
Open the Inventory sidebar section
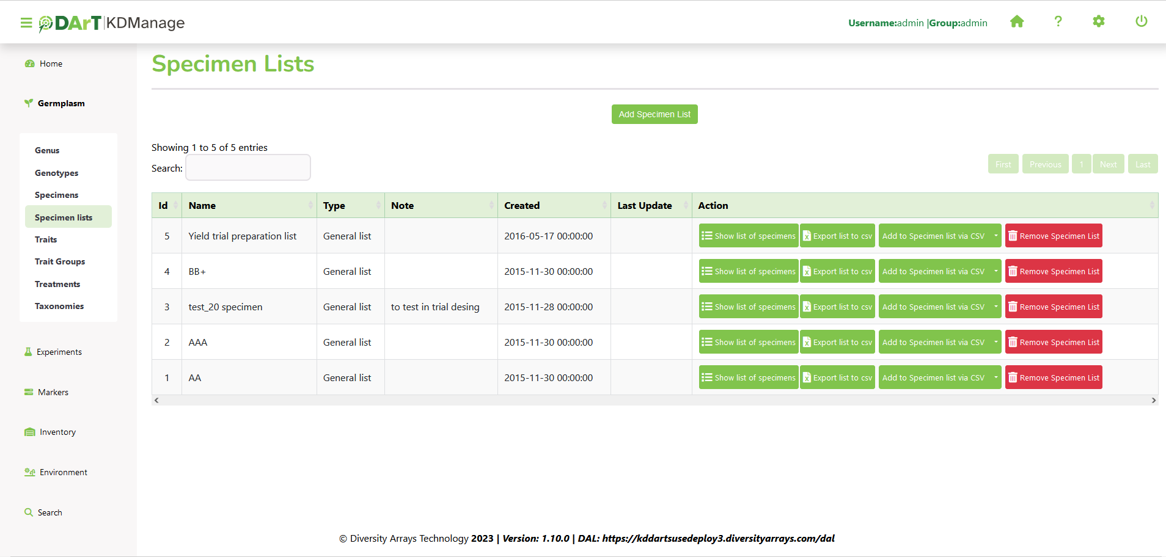[x=57, y=432]
